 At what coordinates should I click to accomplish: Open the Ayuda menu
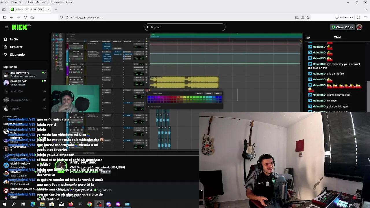[x=69, y=2]
